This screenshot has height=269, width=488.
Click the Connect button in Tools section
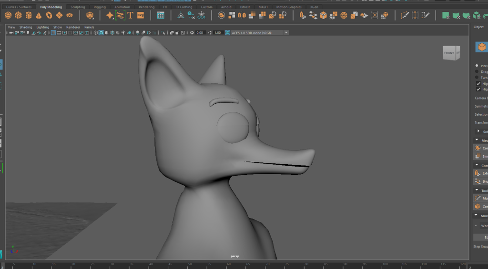pos(480,207)
